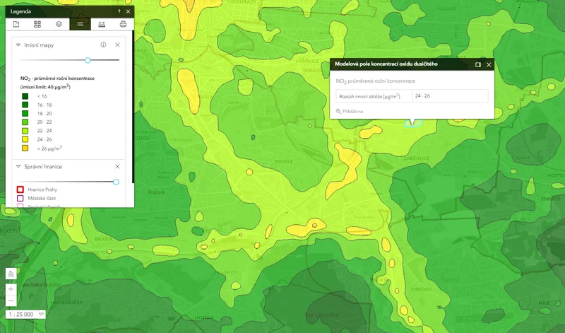Zoom out the map with minus button
565x333 pixels.
11,300
